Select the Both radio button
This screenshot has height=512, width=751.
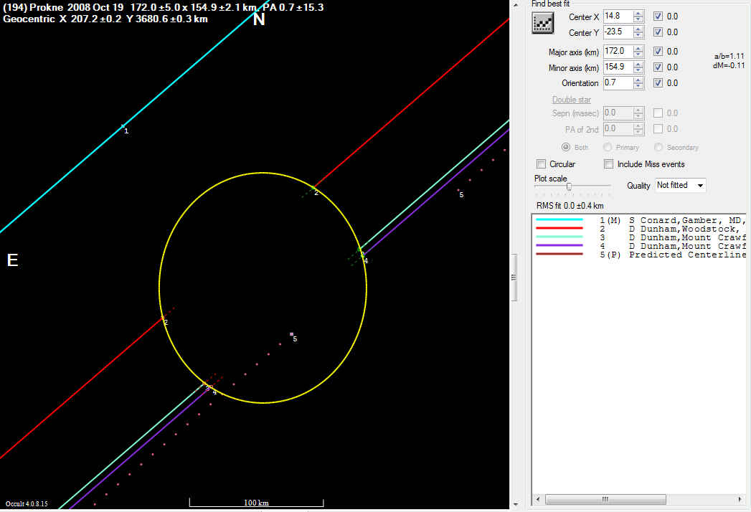click(566, 147)
